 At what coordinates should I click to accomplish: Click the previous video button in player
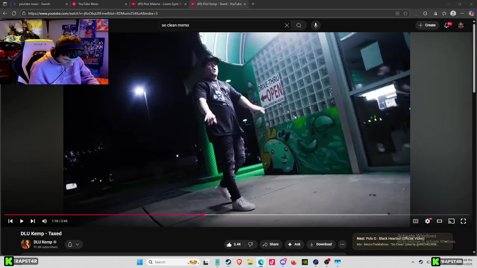coord(10,221)
